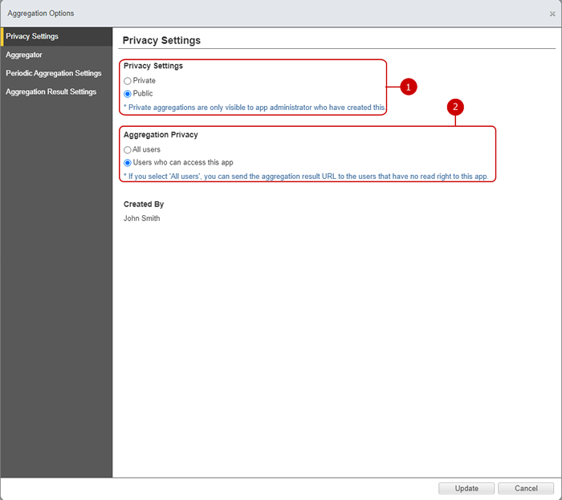
Task: Select the Private radio button
Action: click(127, 81)
